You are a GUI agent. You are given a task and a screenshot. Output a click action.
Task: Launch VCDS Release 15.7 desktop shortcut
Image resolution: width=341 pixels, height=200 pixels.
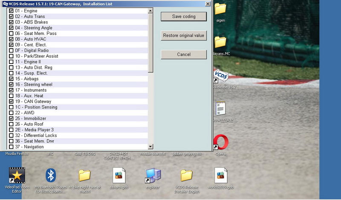coord(221,76)
